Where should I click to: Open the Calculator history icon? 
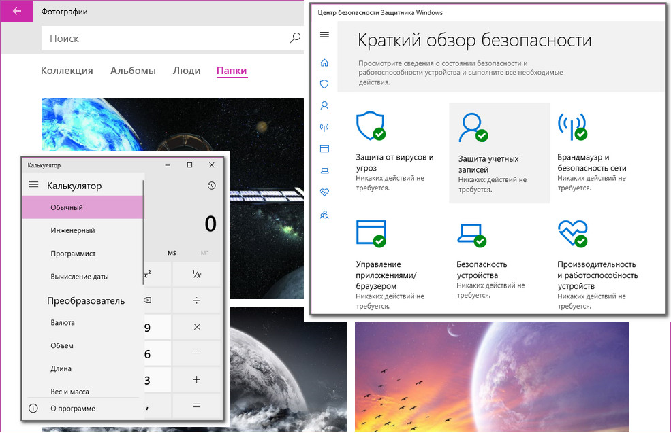pyautogui.click(x=211, y=186)
